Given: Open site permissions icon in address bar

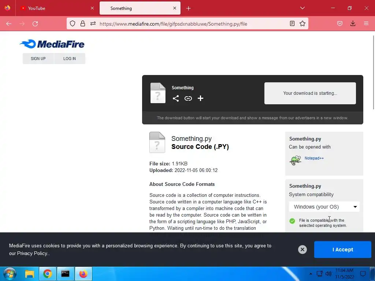Looking at the screenshot, I should [x=93, y=23].
